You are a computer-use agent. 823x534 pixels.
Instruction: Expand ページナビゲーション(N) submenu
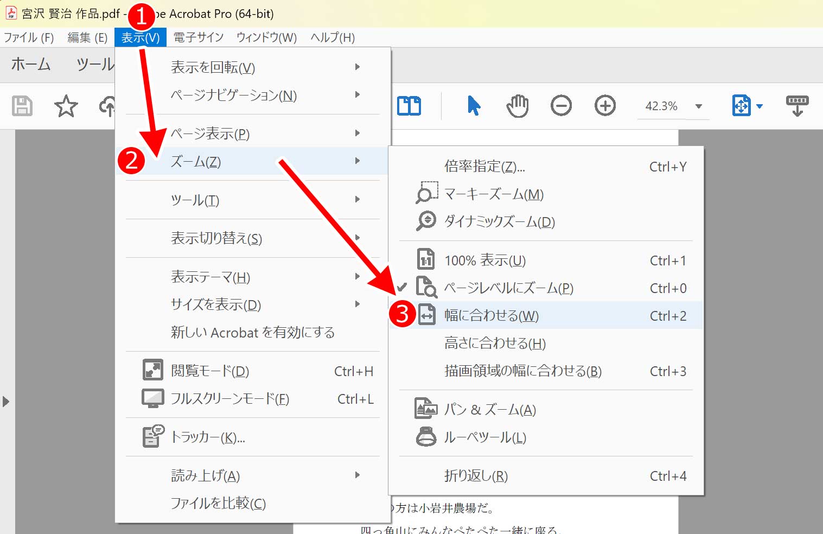(253, 95)
